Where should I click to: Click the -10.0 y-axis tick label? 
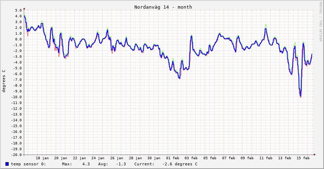[x=17, y=97]
